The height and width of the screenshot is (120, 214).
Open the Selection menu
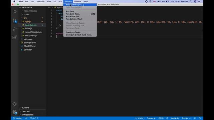40,1
